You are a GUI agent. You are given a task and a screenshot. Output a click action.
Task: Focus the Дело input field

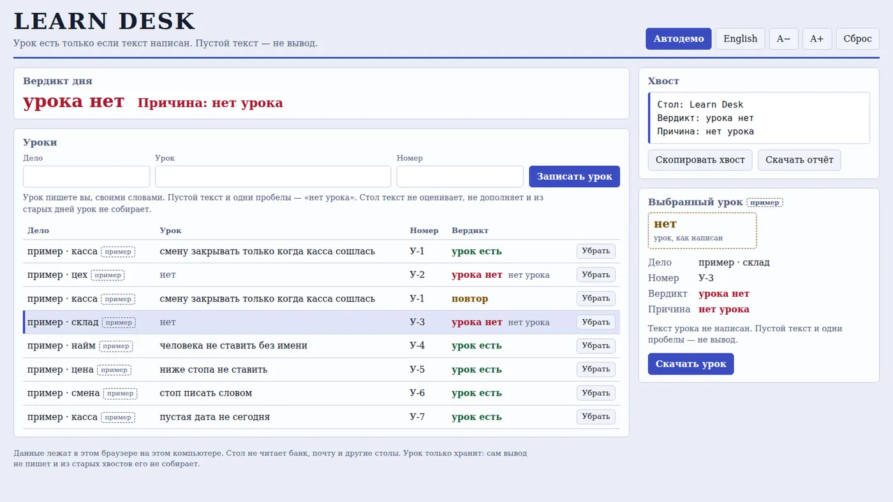(87, 176)
